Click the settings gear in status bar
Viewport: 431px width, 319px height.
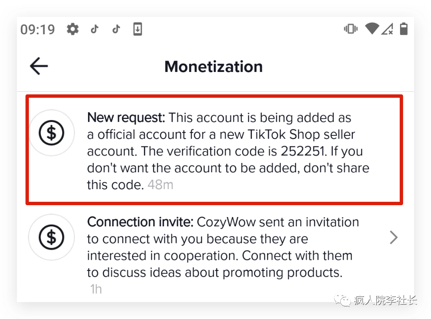click(73, 29)
